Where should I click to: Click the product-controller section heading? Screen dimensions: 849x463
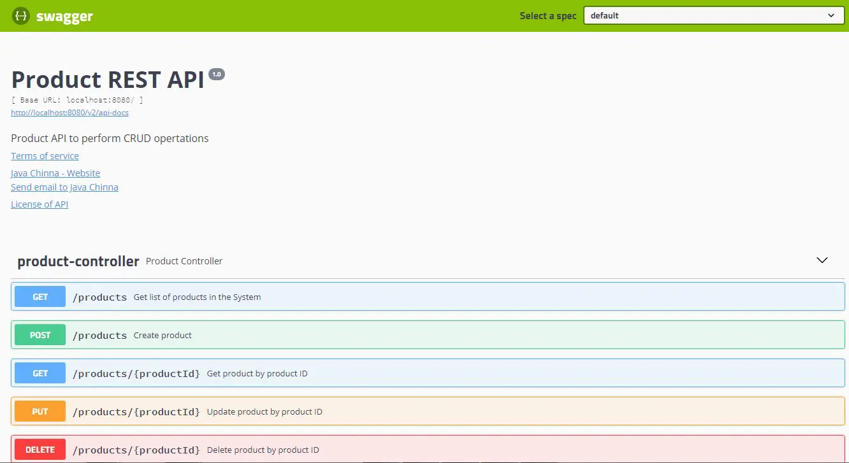78,260
